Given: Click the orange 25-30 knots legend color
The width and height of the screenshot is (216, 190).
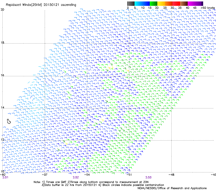Looking at the screenshot, I should (x=169, y=4).
